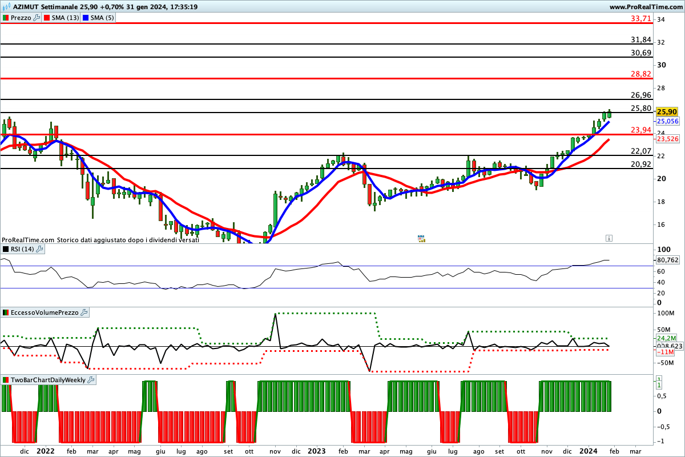Viewport: 685px width, 457px height.
Task: Select the SMA (5) indicator label
Action: click(102, 18)
